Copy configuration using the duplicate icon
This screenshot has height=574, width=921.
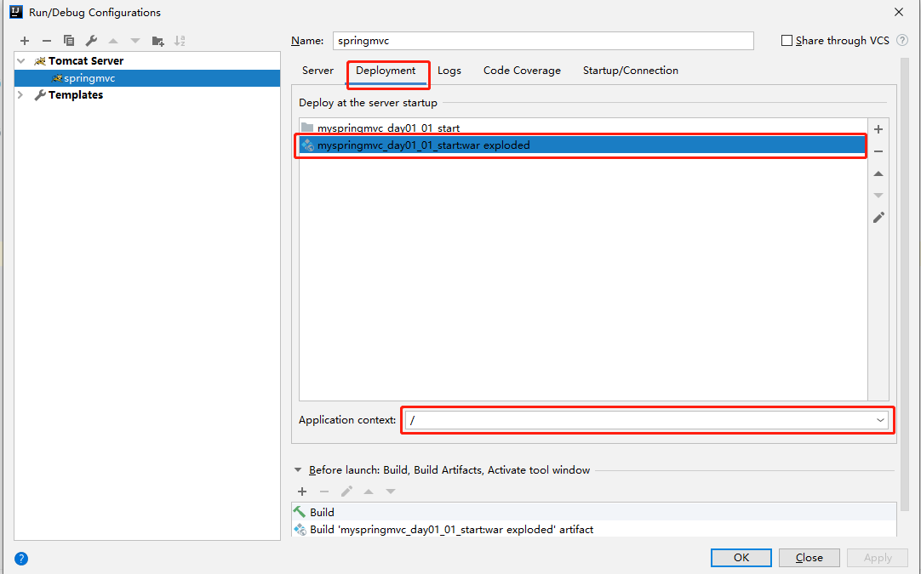click(69, 41)
